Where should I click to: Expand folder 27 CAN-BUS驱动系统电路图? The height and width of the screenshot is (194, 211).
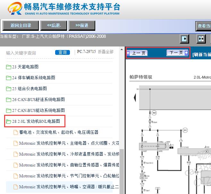[x=38, y=110]
